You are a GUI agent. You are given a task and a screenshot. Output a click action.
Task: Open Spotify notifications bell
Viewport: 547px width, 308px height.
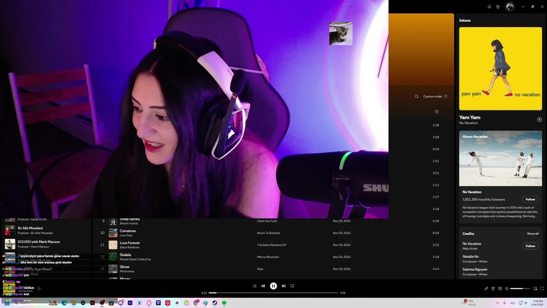coord(489,7)
